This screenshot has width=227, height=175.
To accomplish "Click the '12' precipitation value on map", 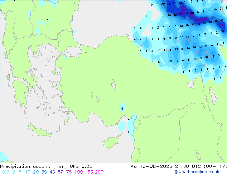I will (x=181, y=26).
